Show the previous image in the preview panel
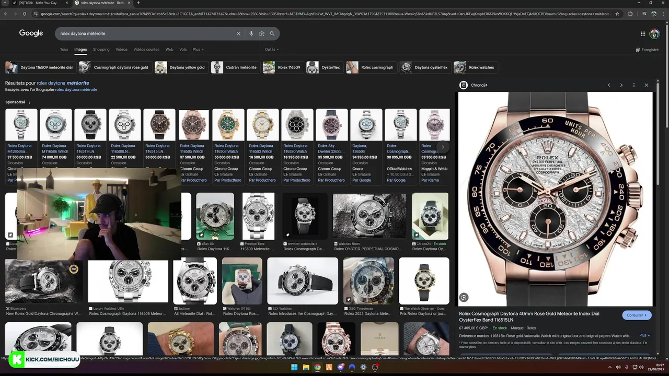Image resolution: width=669 pixels, height=376 pixels. (609, 85)
